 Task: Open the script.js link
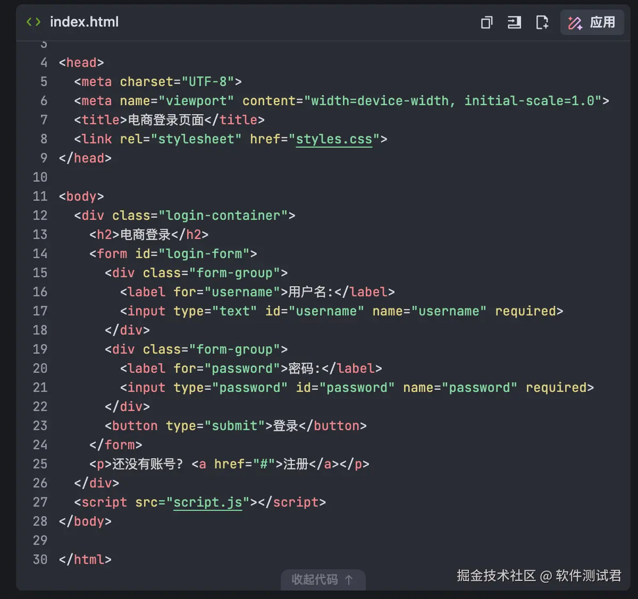coord(208,502)
